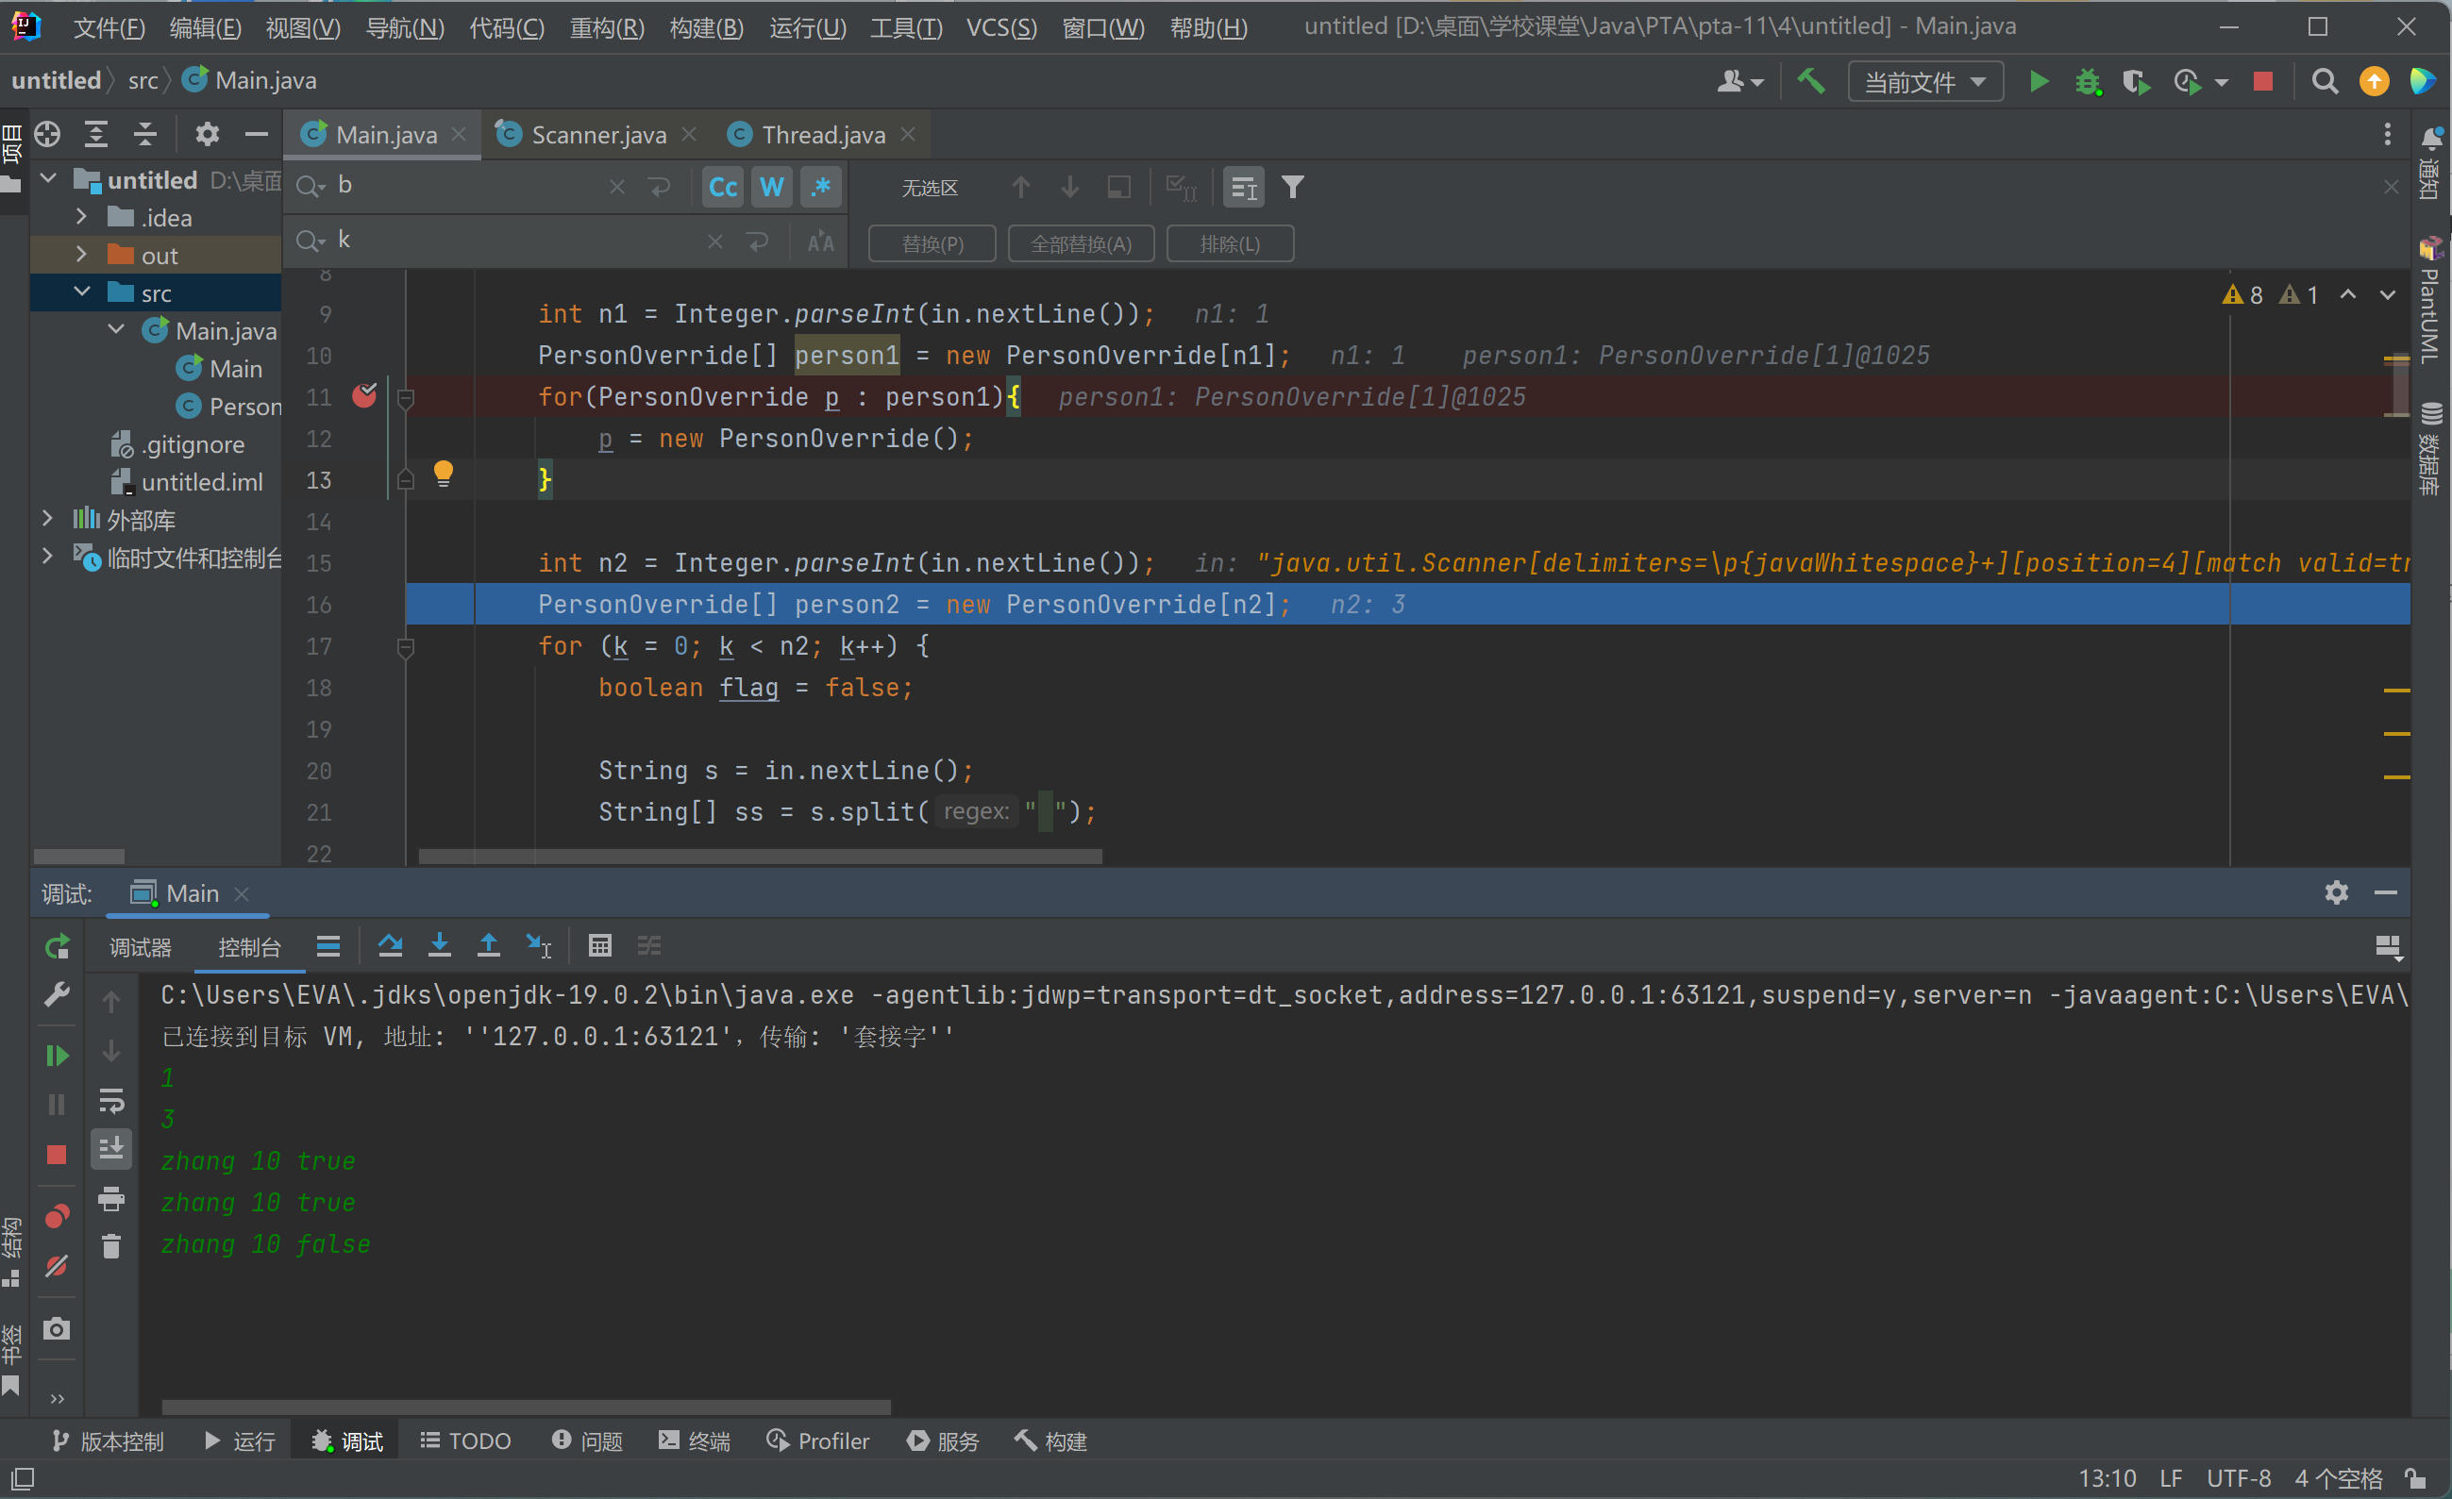Image resolution: width=2452 pixels, height=1499 pixels.
Task: Click the Resume Program icon in debug panel
Action: coord(57,1056)
